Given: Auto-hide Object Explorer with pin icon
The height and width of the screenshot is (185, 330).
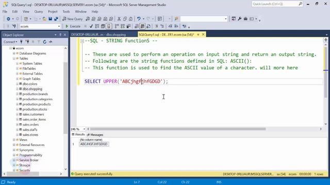Looking at the screenshot, I should pos(60,35).
